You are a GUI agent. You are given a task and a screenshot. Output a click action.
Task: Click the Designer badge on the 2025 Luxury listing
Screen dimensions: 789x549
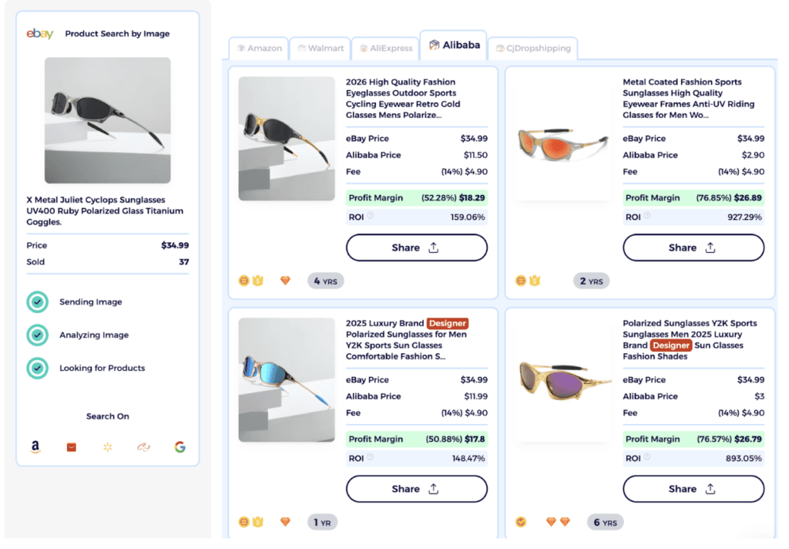(448, 323)
